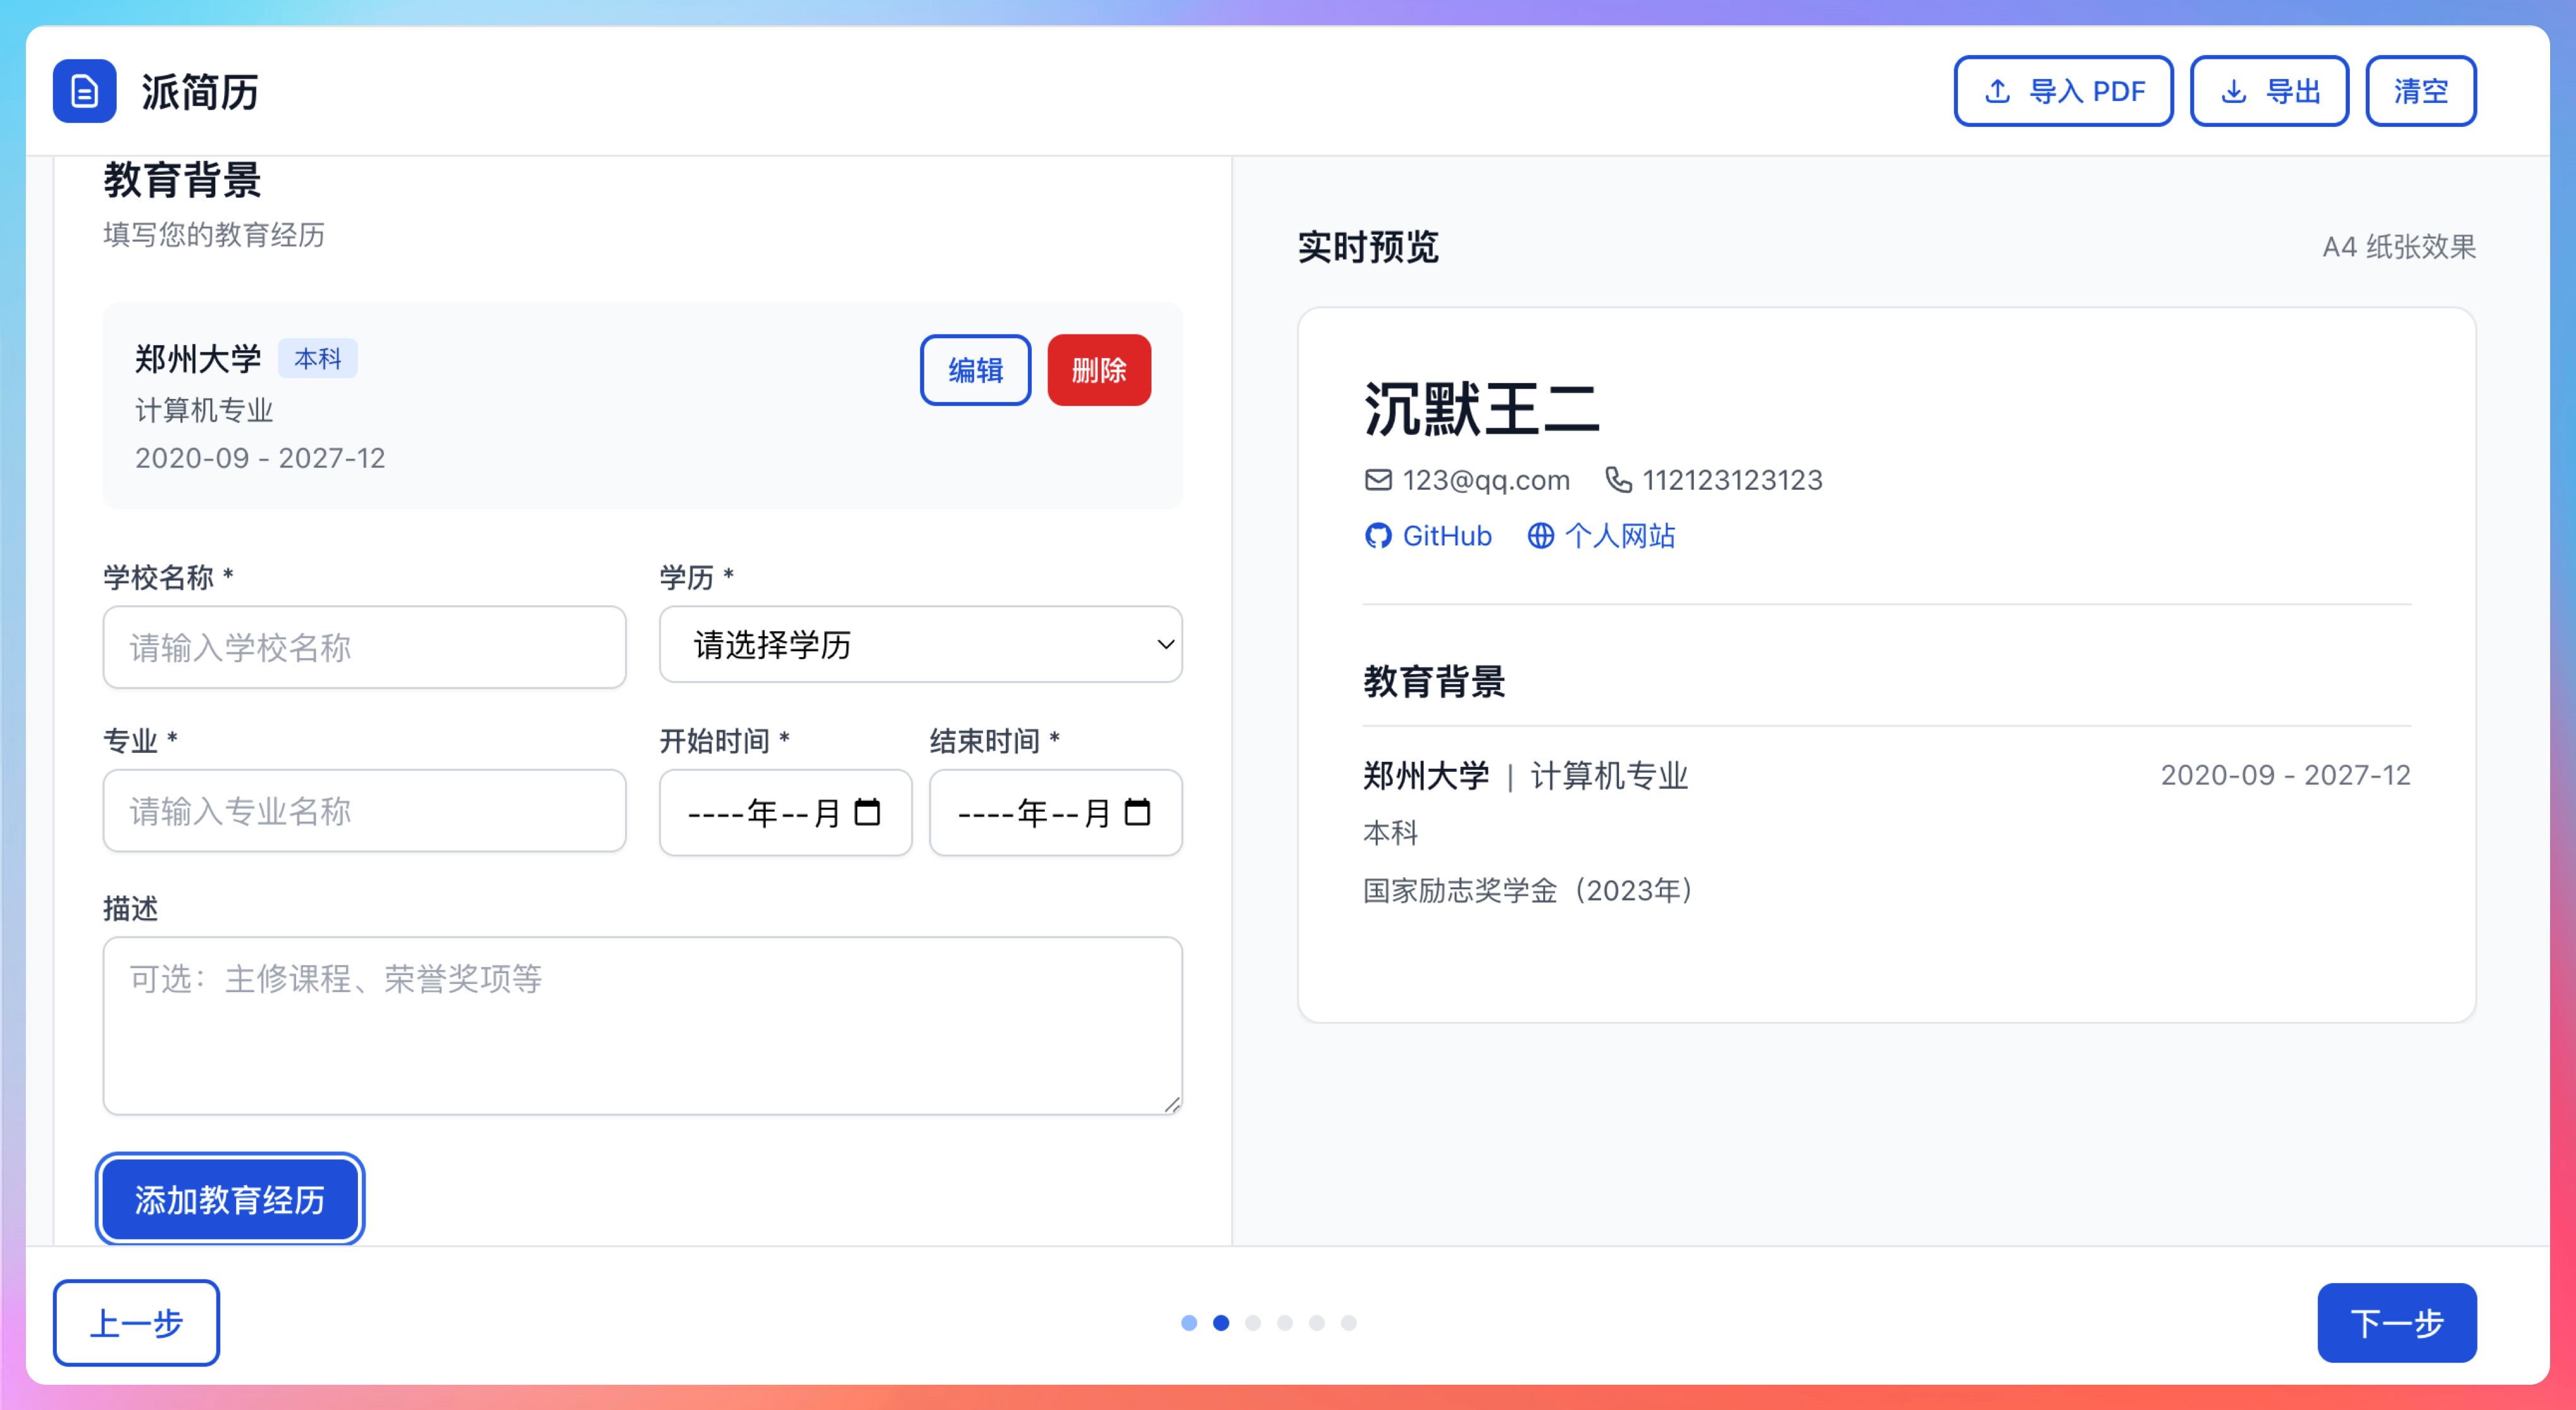Click the email envelope icon in preview

click(1378, 480)
